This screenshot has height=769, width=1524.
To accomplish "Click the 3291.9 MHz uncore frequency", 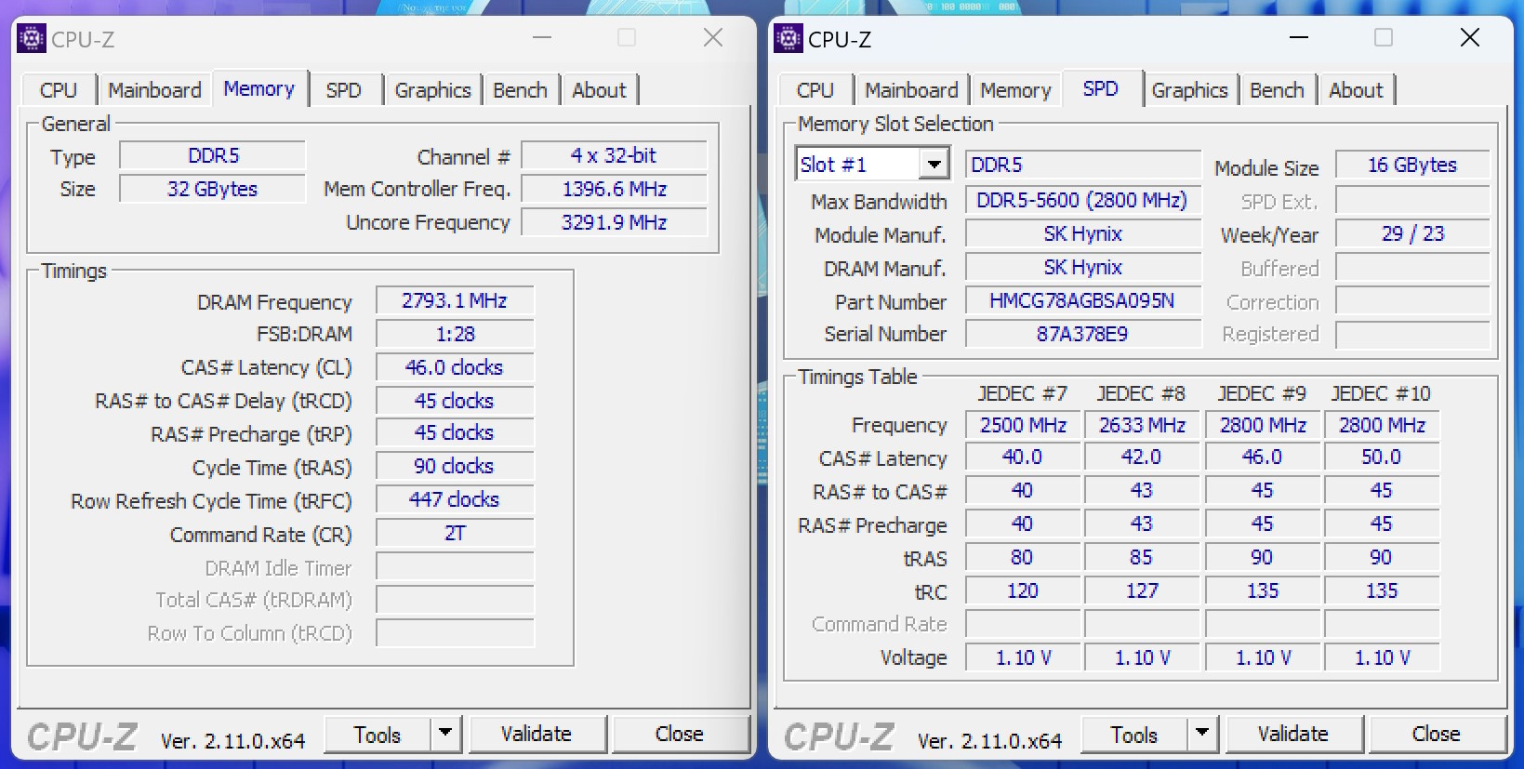I will [615, 222].
